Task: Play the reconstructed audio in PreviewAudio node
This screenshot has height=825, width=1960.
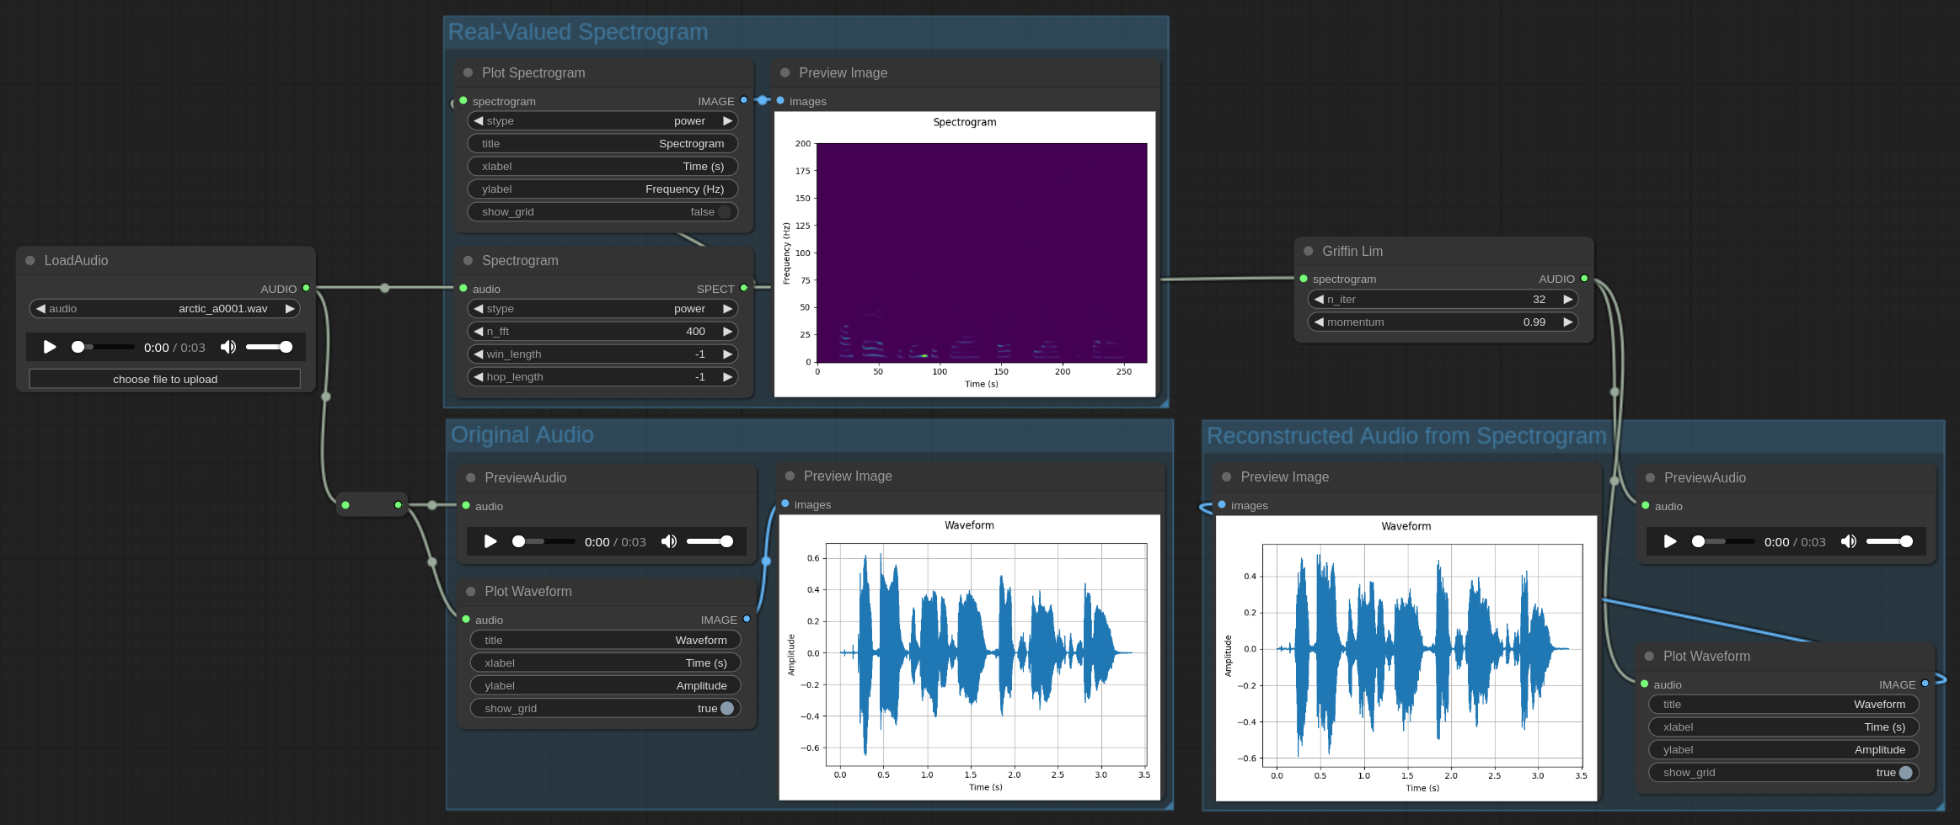Action: pyautogui.click(x=1670, y=541)
